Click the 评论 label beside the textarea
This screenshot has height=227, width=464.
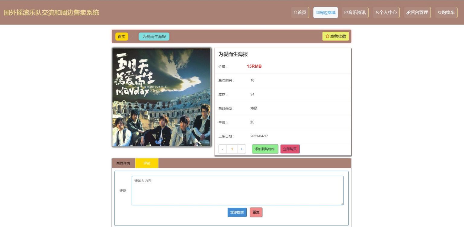tap(123, 191)
